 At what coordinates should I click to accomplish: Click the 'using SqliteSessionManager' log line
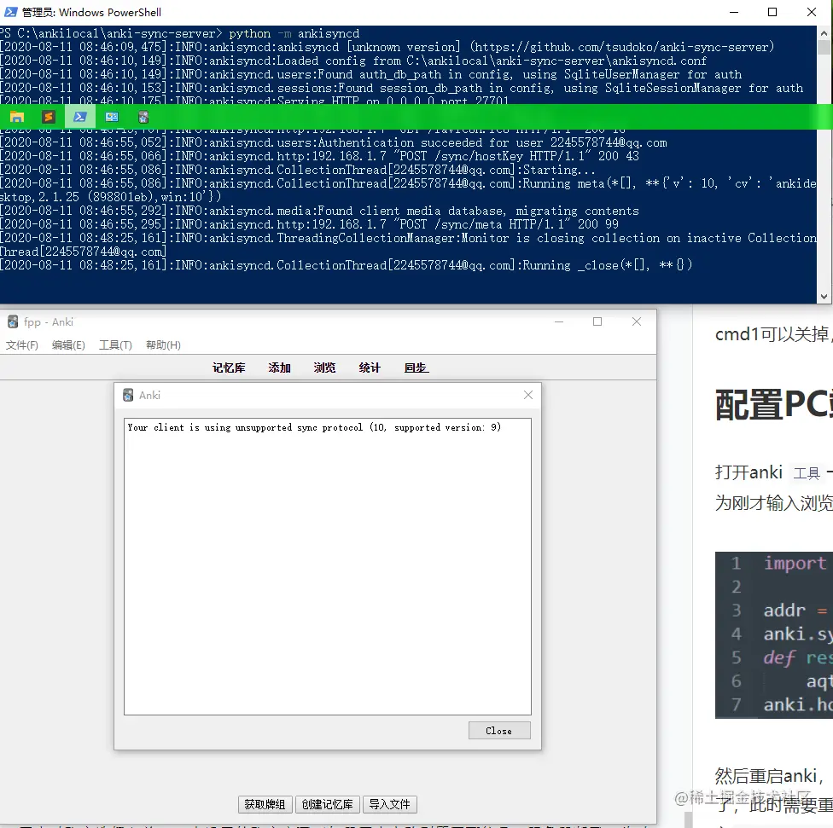click(x=402, y=88)
